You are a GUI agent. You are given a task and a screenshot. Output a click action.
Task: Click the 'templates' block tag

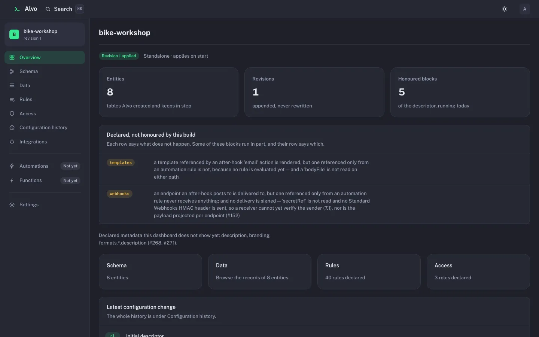coord(121,163)
